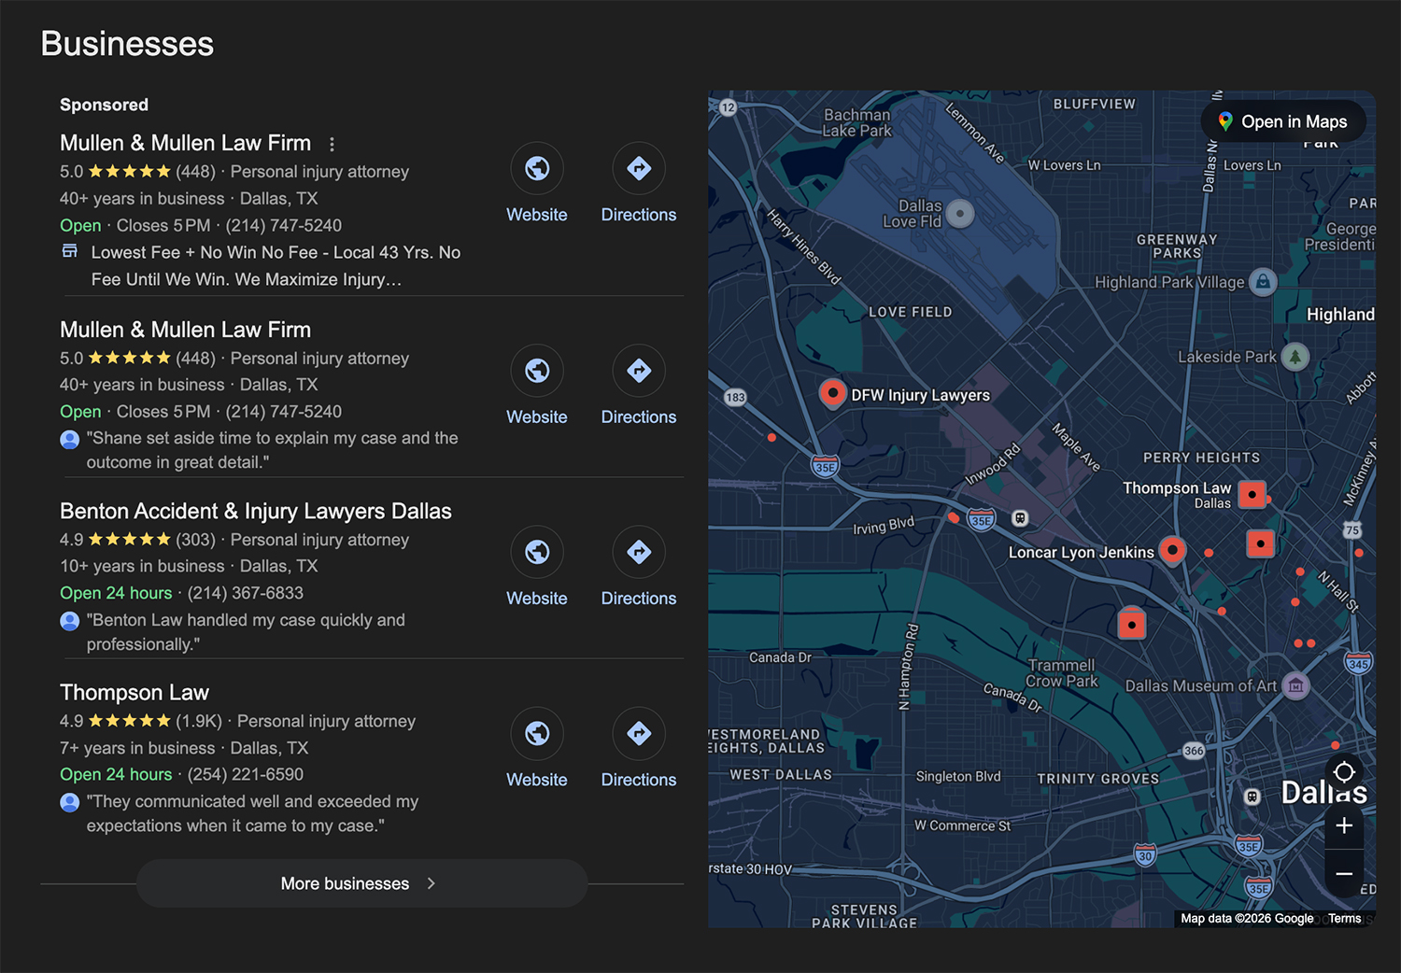Screen dimensions: 1401x973
Task: Click Terms link on the map
Action: pos(1344,919)
